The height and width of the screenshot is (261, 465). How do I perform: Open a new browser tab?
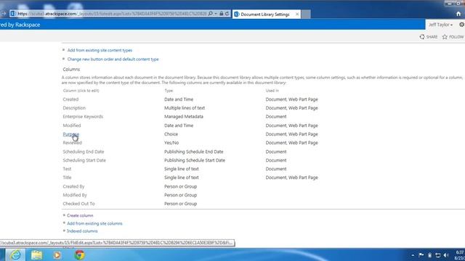(x=306, y=14)
